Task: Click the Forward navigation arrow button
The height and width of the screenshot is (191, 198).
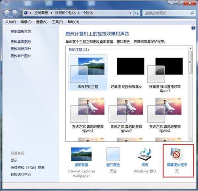Action: pyautogui.click(x=15, y=13)
